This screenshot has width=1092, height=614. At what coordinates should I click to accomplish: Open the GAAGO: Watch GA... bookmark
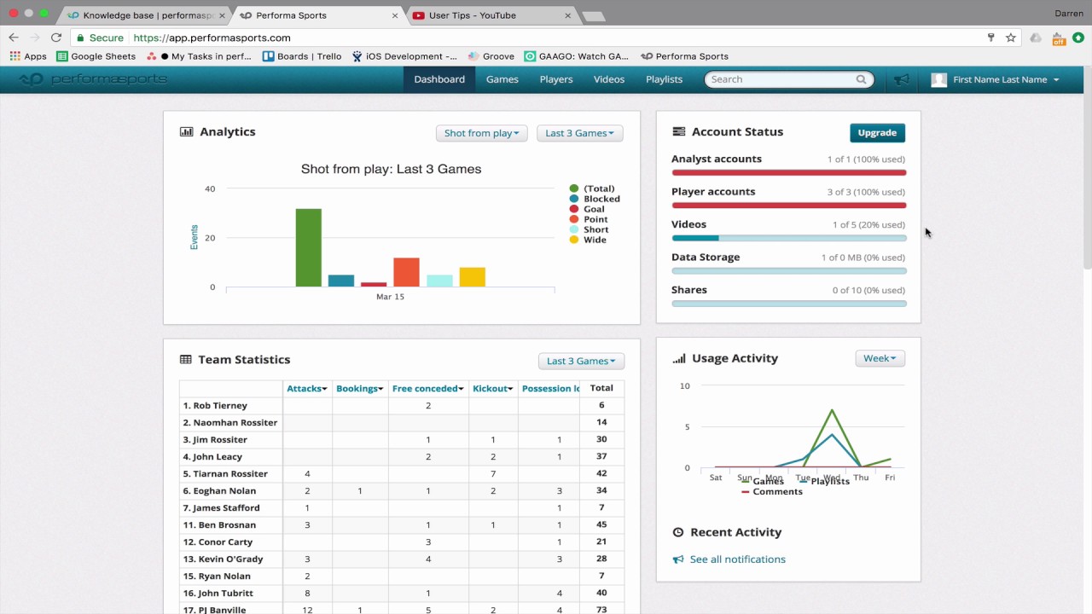click(577, 56)
